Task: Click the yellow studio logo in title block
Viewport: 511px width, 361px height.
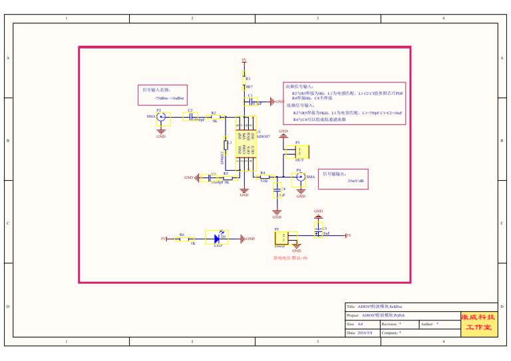Action: 479,324
